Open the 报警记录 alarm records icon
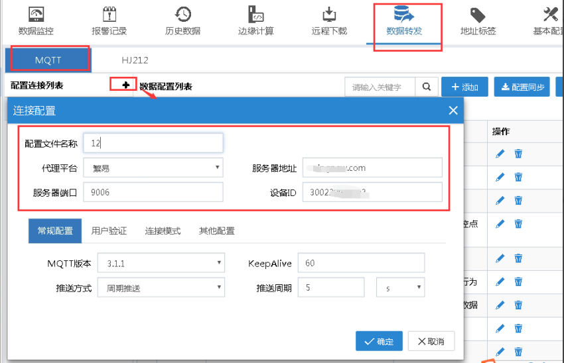564x363 pixels. (x=109, y=15)
